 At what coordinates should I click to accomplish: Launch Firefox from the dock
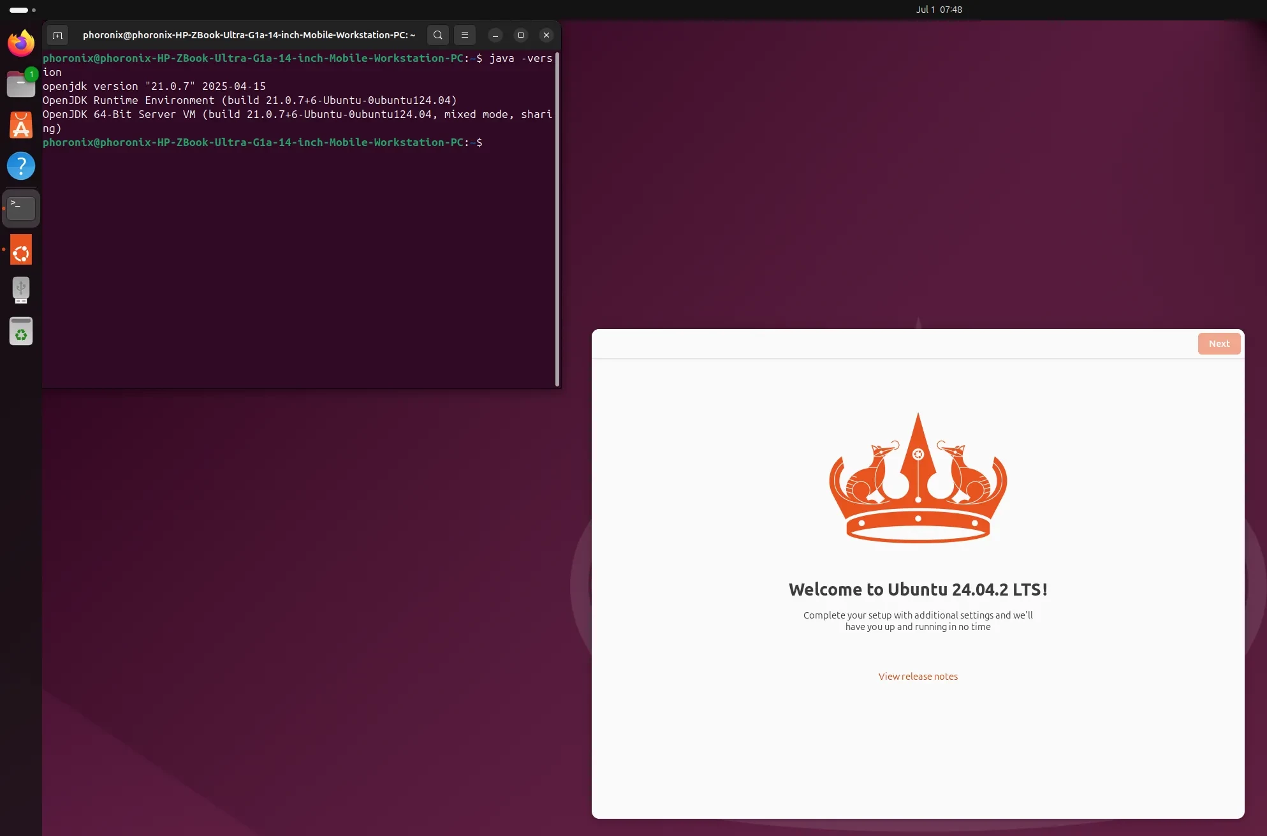(21, 43)
